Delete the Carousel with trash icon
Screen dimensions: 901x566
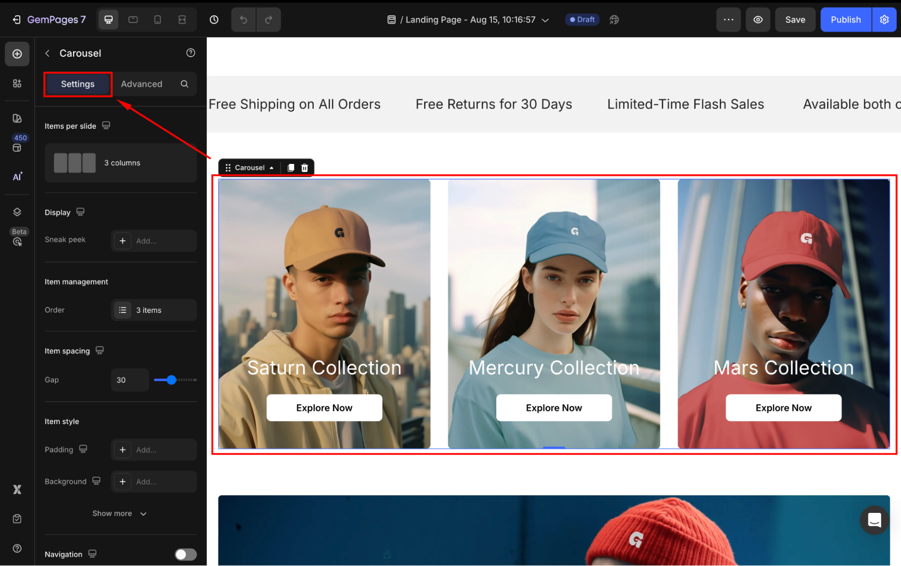[305, 168]
